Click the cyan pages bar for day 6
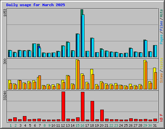The height and width of the screenshot is (129, 165). [x=35, y=50]
